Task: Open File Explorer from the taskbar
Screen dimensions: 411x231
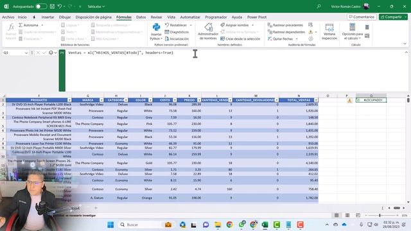Action: coord(218,225)
